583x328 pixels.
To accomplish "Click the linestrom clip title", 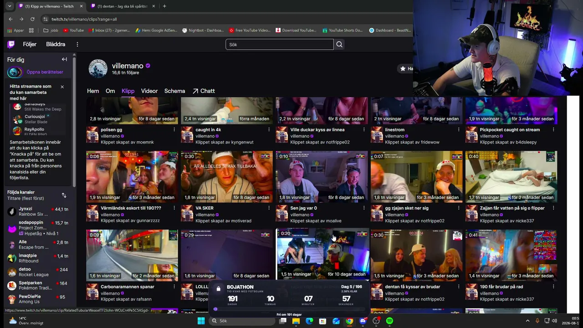I will [395, 130].
